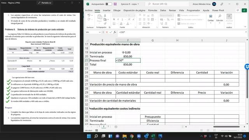Expand the formula bar with the chevron
Image resolution: width=249 pixels, height=140 pixels.
pos(246,32)
